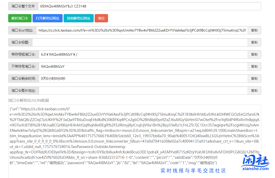Click the 复制解密后网址 button
275x178 pixels.
click(x=78, y=18)
